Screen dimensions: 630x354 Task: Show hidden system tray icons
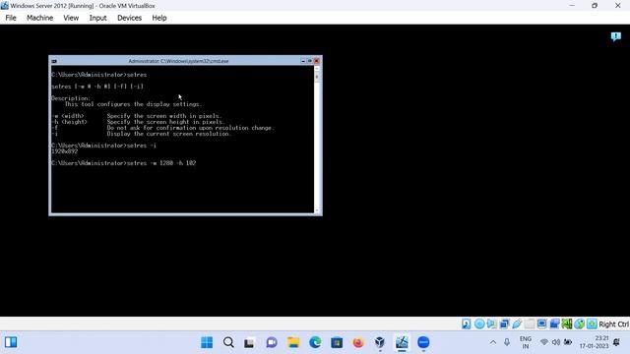[493, 342]
